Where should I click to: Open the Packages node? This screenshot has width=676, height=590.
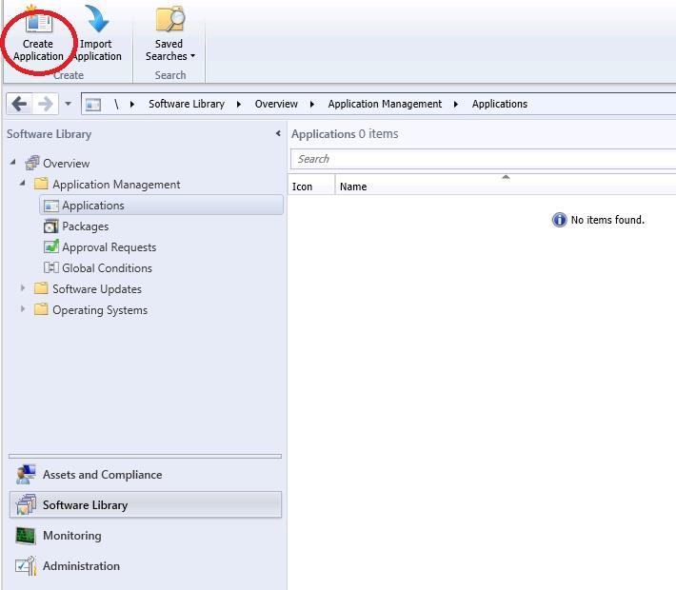point(85,226)
